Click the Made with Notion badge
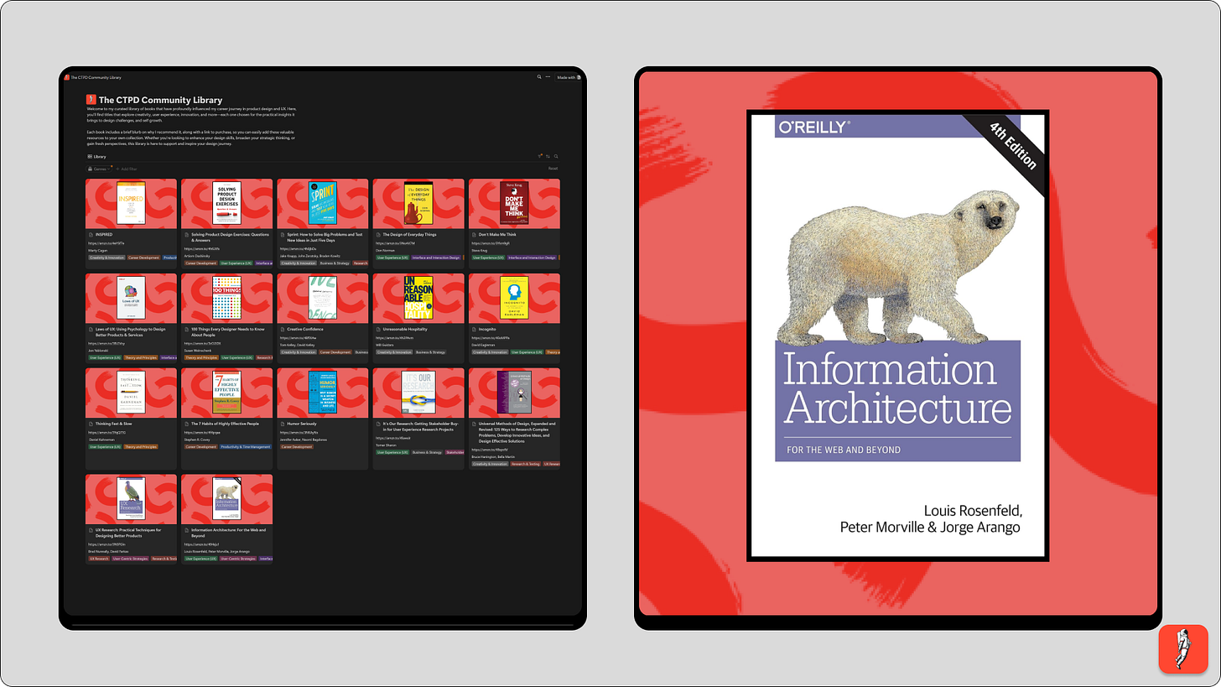The height and width of the screenshot is (687, 1221). tap(569, 77)
